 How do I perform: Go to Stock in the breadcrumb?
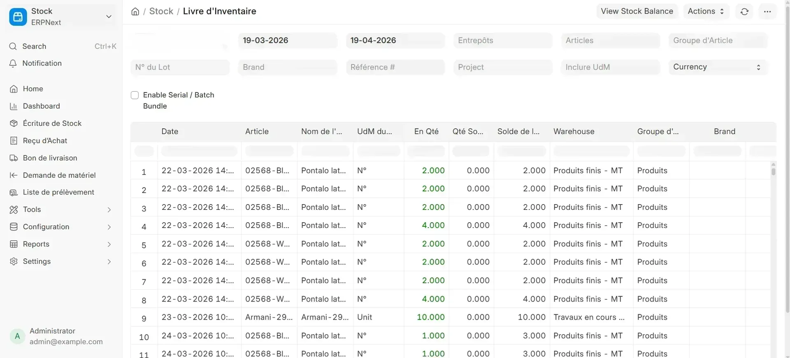pyautogui.click(x=161, y=12)
